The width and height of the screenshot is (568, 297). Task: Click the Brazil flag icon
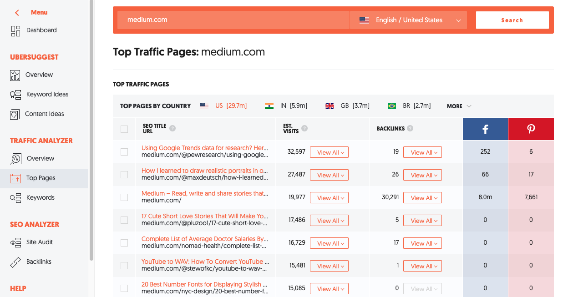point(392,106)
